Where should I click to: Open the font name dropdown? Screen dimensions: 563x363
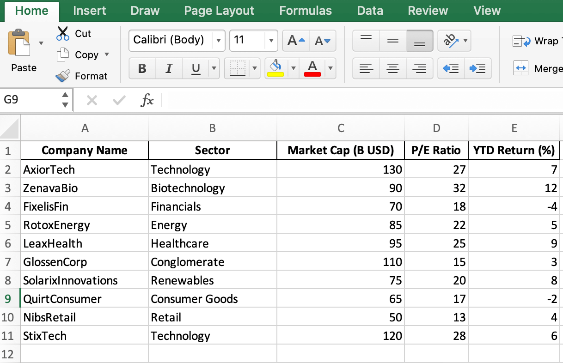[x=219, y=41]
